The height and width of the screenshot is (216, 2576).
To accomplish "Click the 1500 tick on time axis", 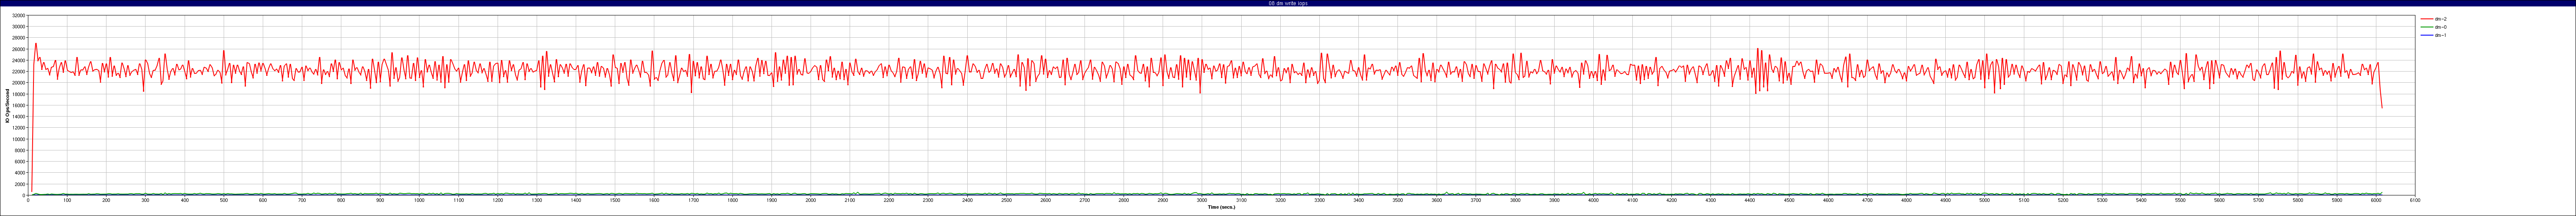I will tap(615, 200).
